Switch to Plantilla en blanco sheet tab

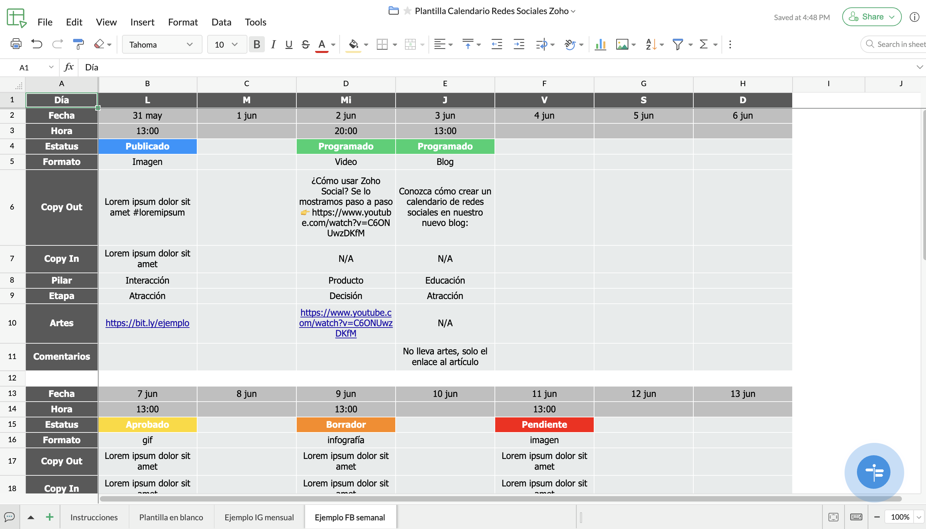tap(171, 517)
